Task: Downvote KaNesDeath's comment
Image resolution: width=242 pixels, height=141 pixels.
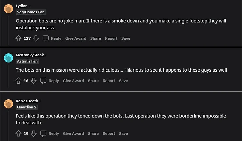Action: [x=34, y=134]
